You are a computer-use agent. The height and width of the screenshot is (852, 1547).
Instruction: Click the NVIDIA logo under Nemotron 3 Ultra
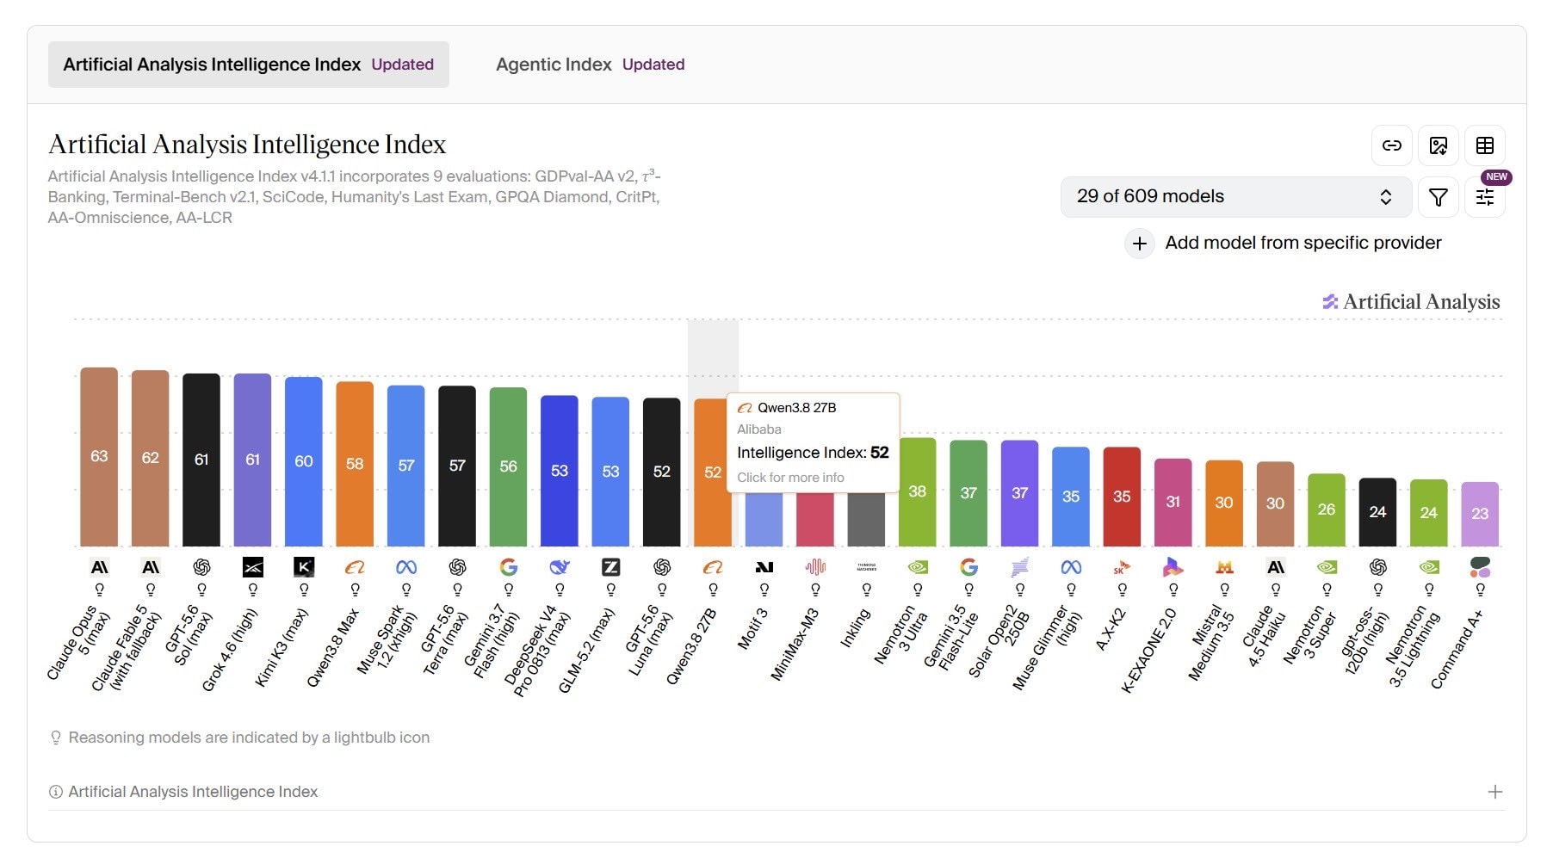(918, 567)
